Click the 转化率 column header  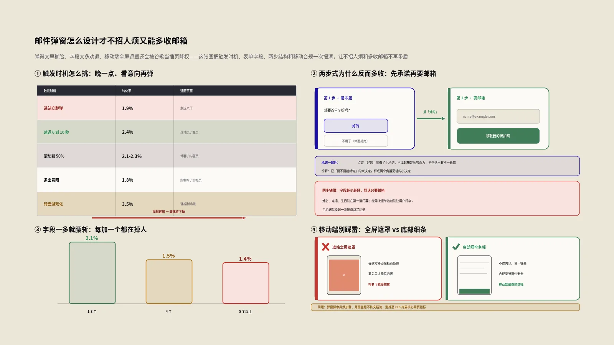127,91
